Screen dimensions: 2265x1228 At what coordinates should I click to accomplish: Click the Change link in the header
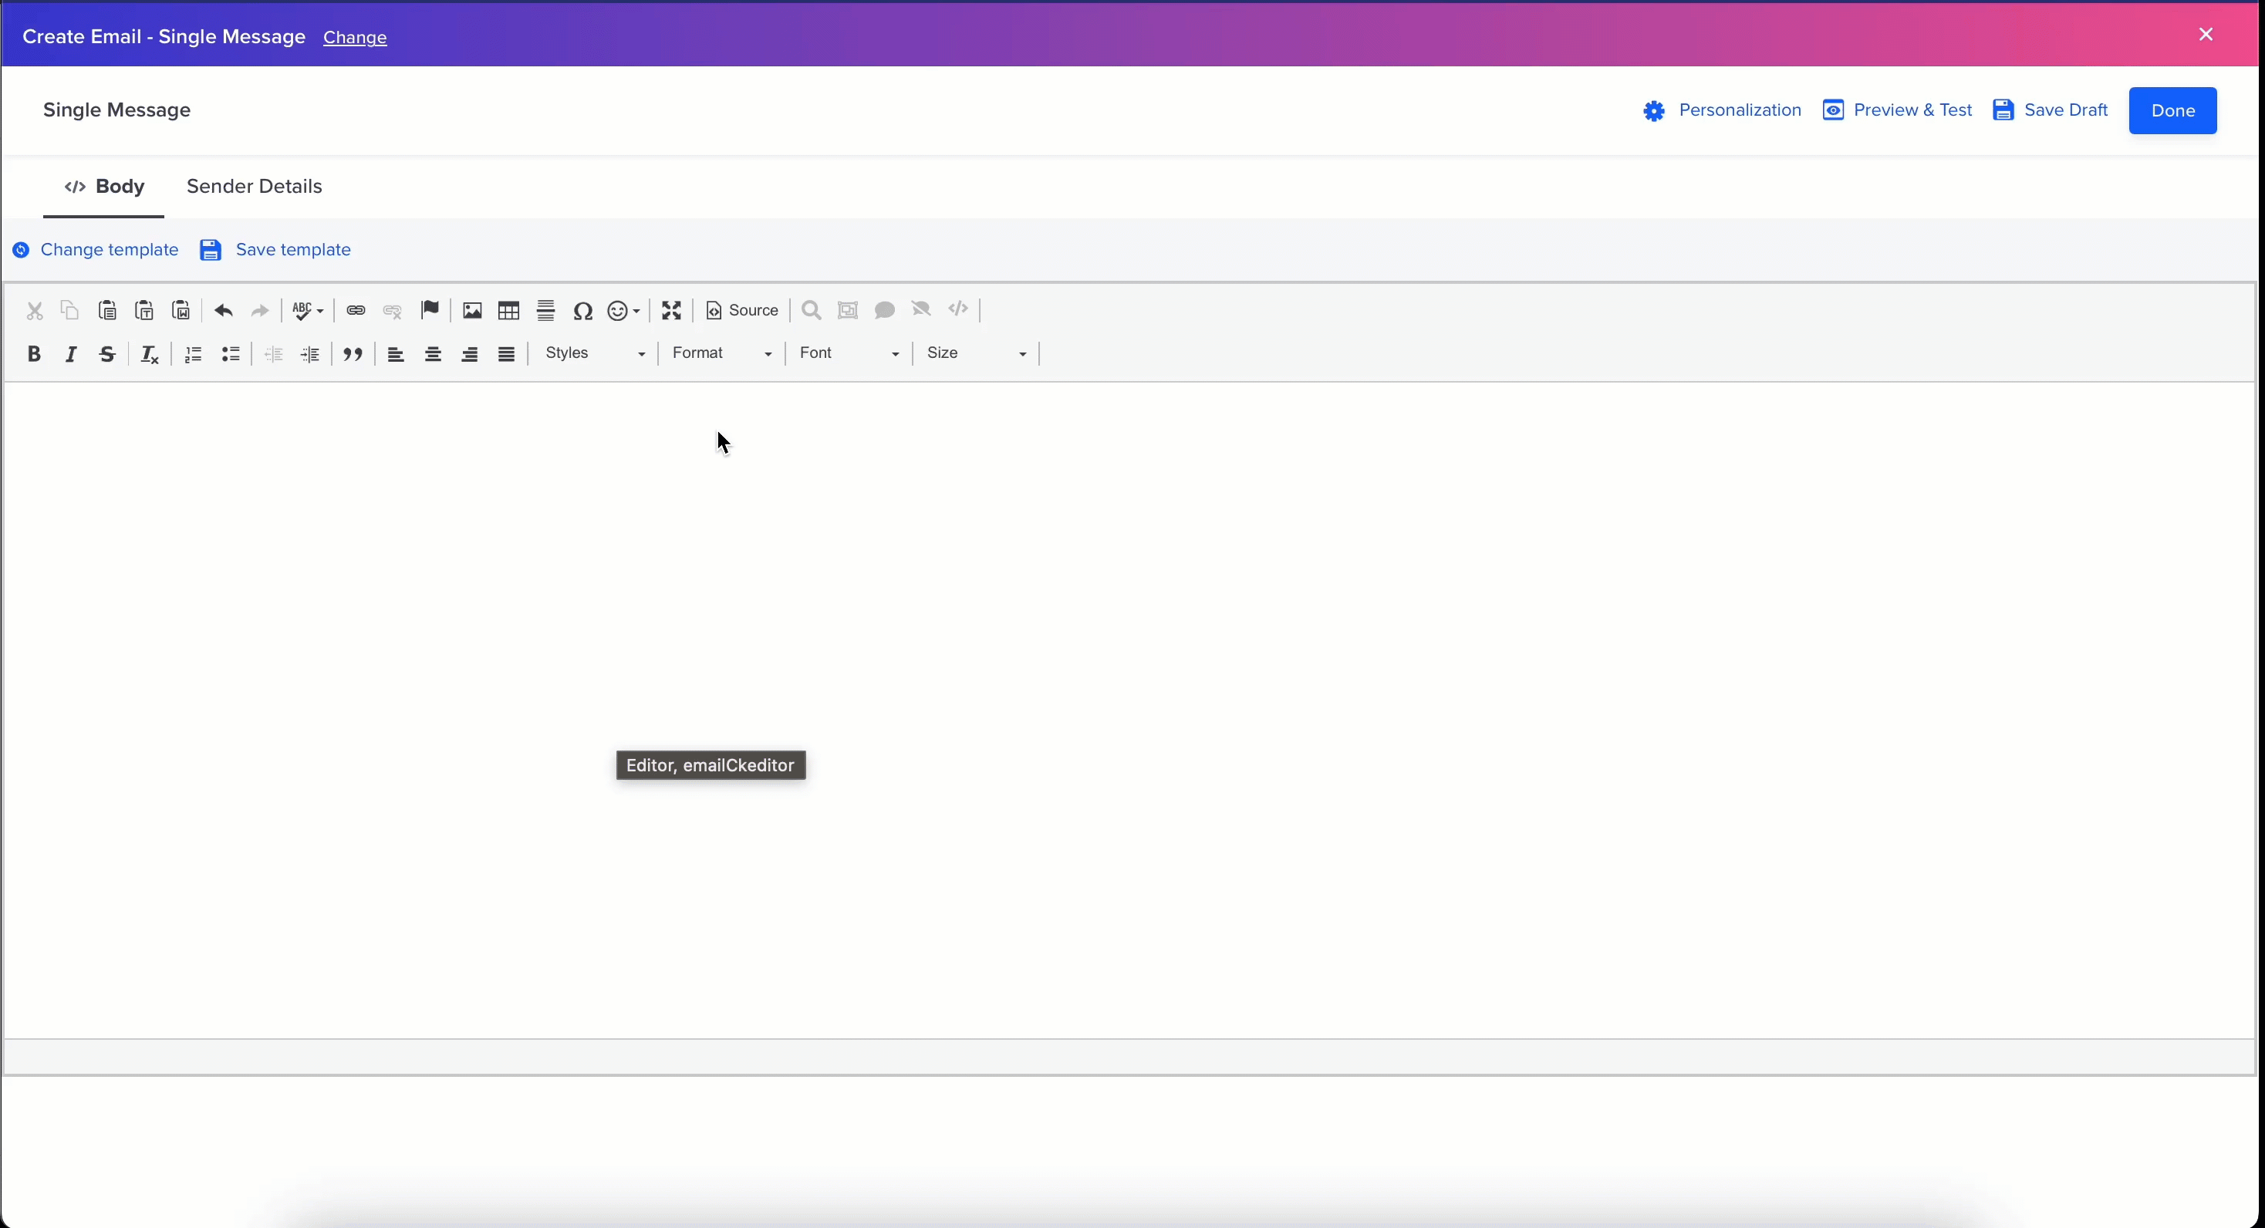pyautogui.click(x=354, y=37)
